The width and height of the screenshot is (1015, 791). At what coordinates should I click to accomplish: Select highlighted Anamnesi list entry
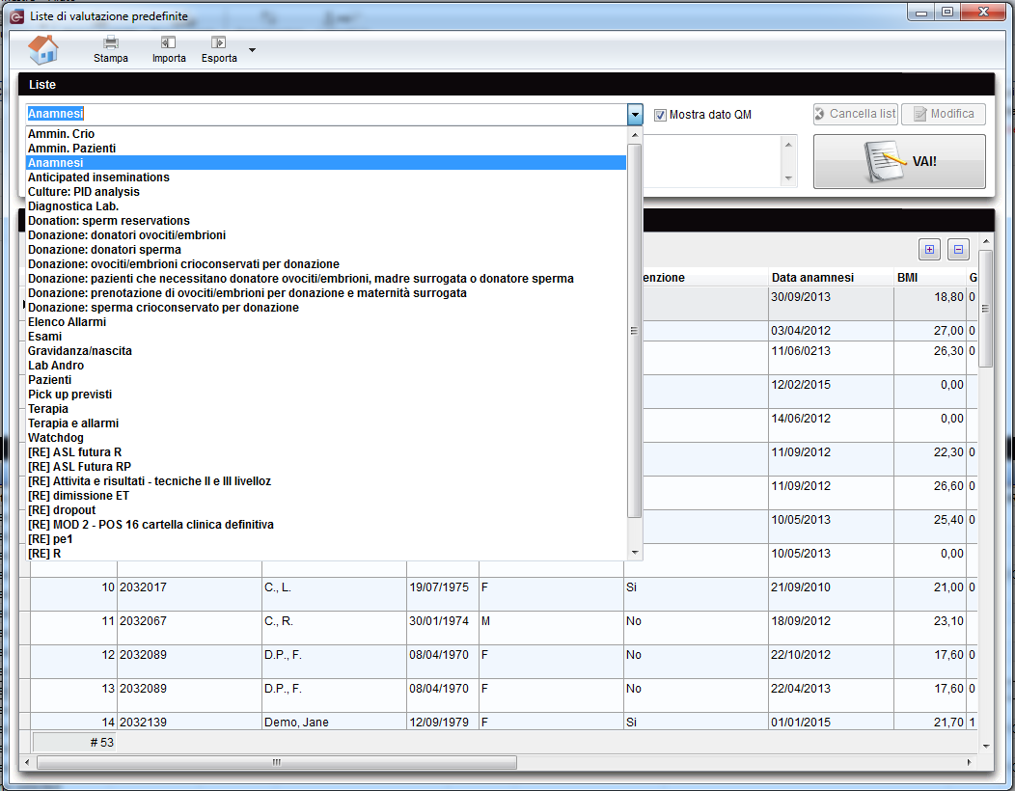tap(325, 162)
